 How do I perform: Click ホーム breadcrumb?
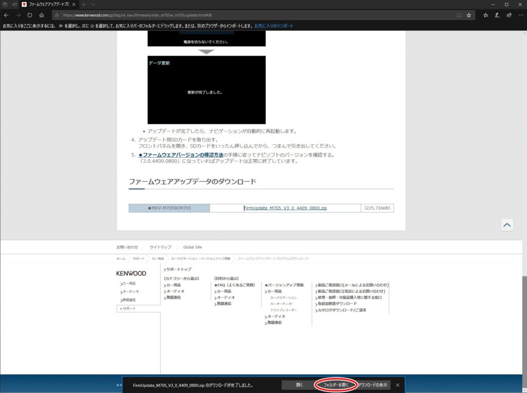(121, 259)
